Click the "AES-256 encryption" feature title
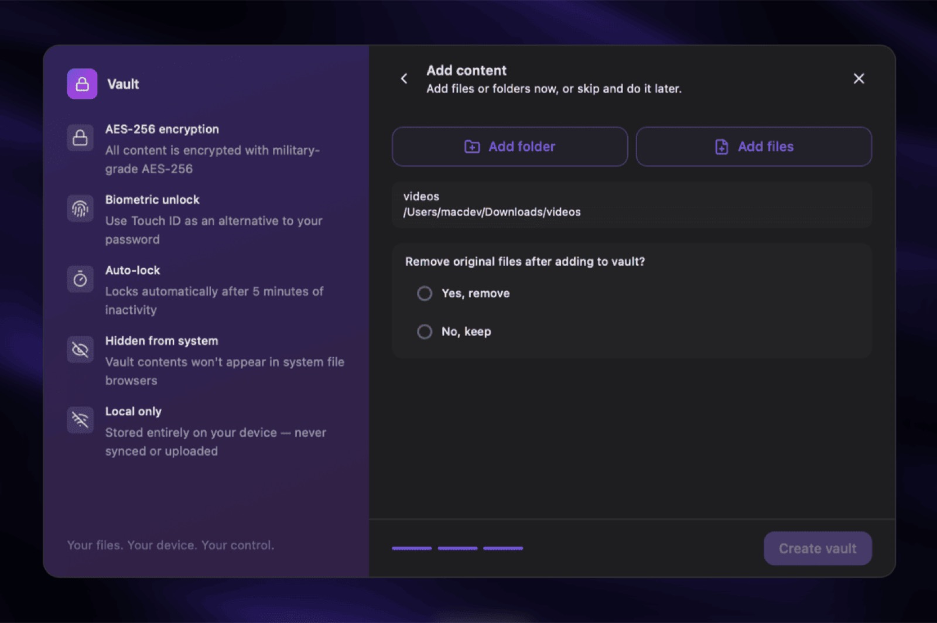Viewport: 937px width, 623px height. (x=162, y=129)
